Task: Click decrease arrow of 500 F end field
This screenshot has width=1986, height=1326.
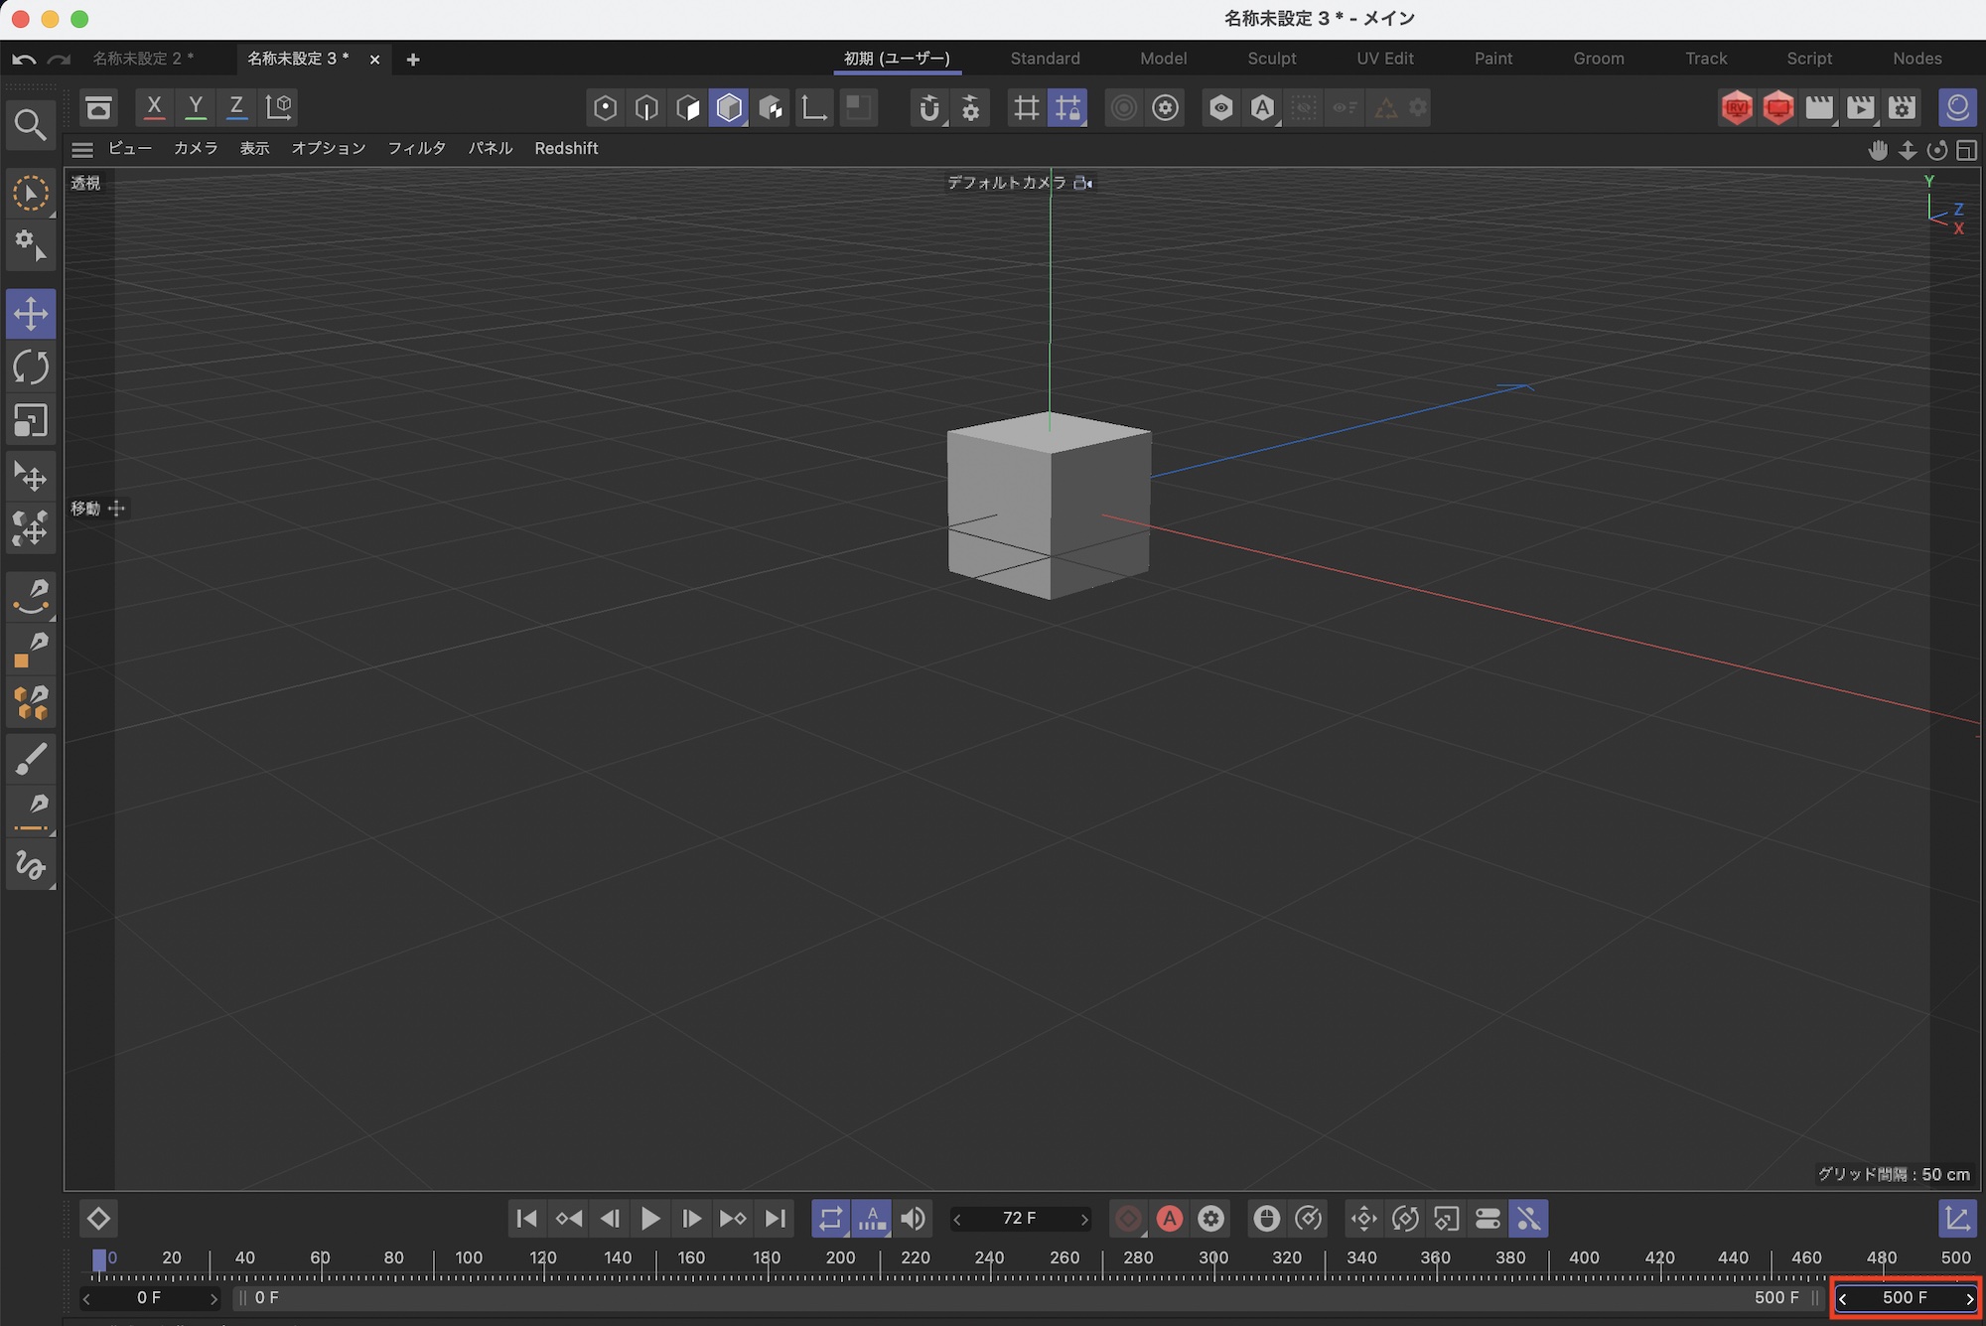Action: pyautogui.click(x=1843, y=1298)
